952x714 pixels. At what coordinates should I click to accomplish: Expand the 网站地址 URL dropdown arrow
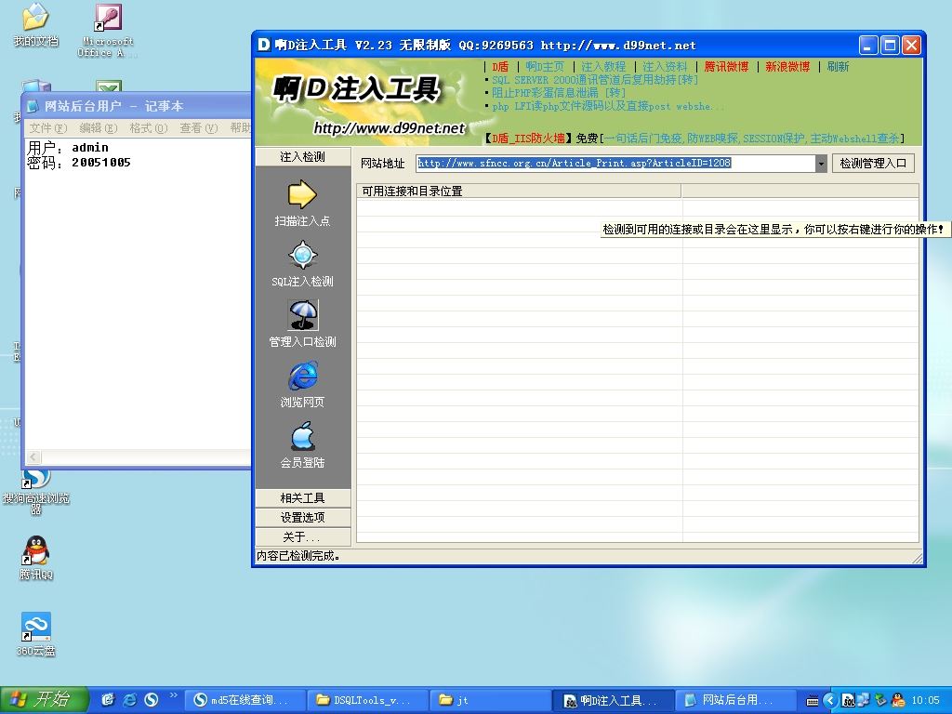(821, 164)
